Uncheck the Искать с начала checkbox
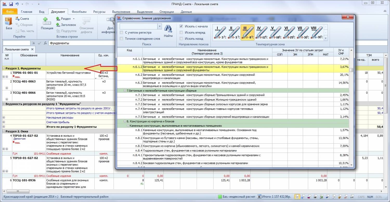This screenshot has height=202, width=390. [181, 26]
